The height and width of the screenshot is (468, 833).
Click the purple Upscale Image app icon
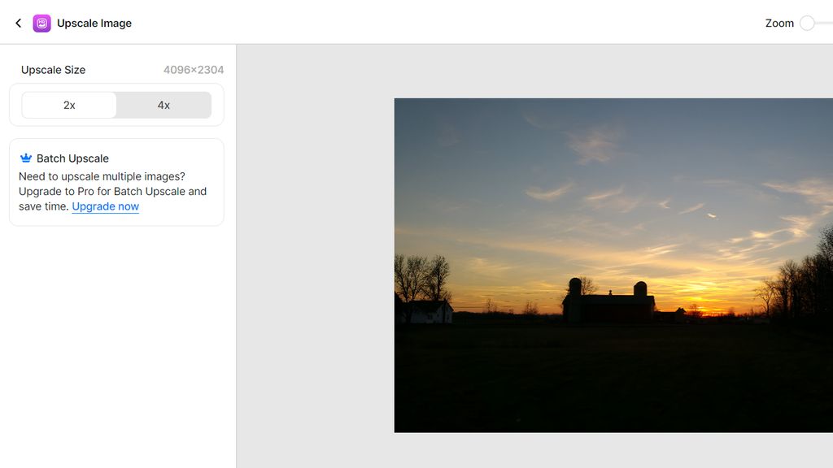coord(42,24)
